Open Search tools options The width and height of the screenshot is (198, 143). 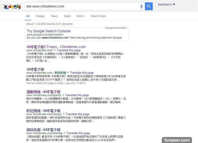[x=98, y=16]
